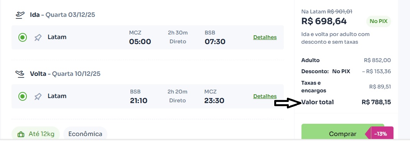Click the green Comprar button
The height and width of the screenshot is (141, 410).
[342, 133]
